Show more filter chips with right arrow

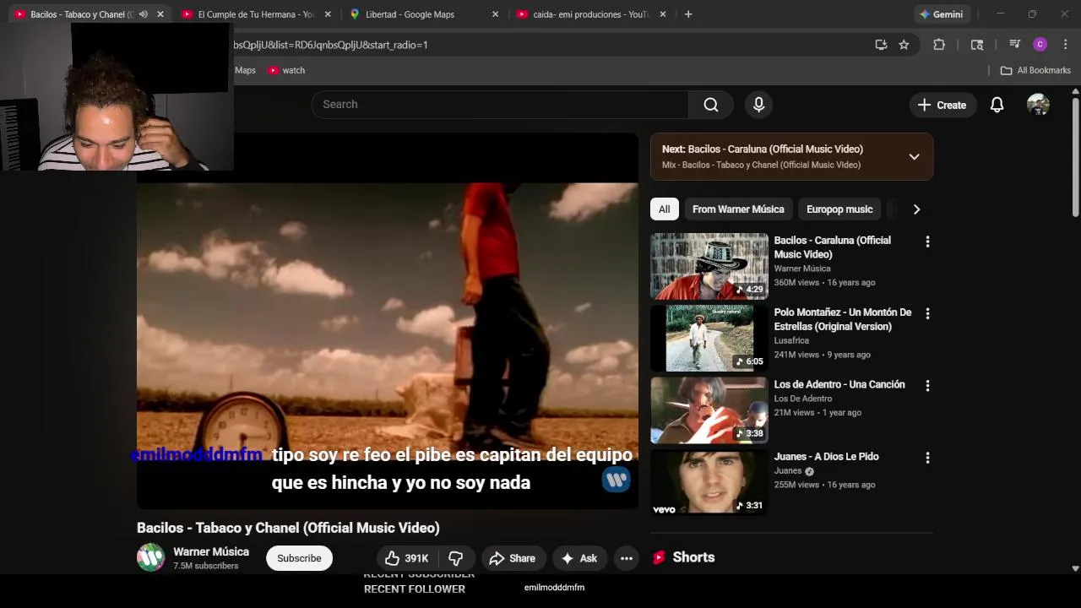916,209
